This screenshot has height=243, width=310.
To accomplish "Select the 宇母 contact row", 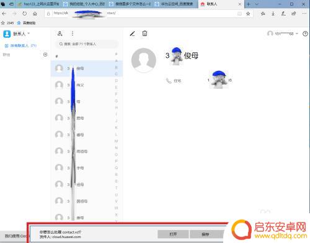I will coord(87,168).
